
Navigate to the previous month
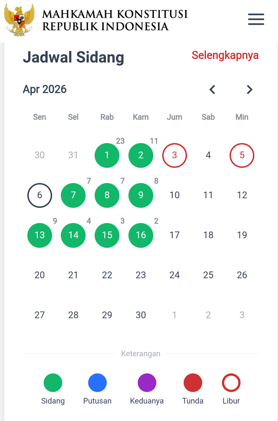(x=212, y=89)
